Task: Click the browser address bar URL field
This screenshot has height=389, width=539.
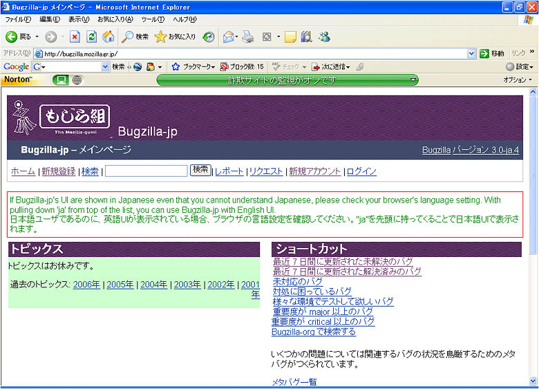Action: [255, 54]
